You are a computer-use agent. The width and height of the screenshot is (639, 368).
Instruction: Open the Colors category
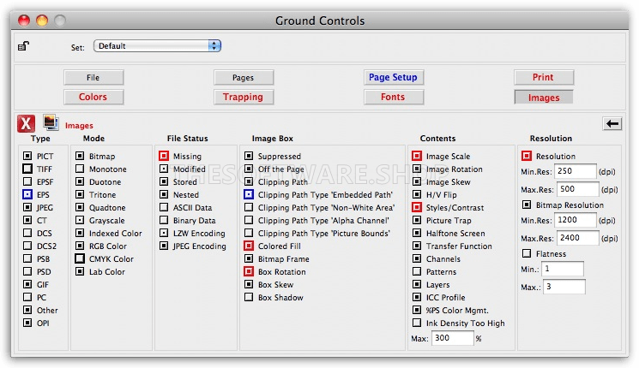93,97
